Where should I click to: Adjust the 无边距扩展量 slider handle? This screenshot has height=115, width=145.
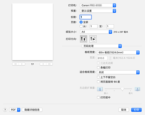pos(122,89)
